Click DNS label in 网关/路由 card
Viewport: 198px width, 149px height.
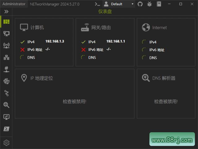pos(92,58)
